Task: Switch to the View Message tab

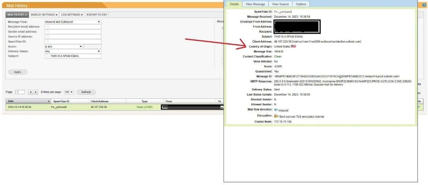Action: (255, 4)
